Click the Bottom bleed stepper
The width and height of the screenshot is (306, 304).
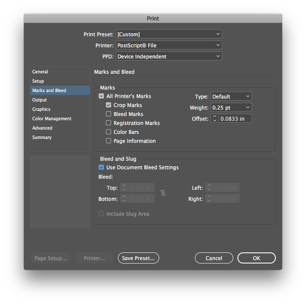click(x=124, y=199)
